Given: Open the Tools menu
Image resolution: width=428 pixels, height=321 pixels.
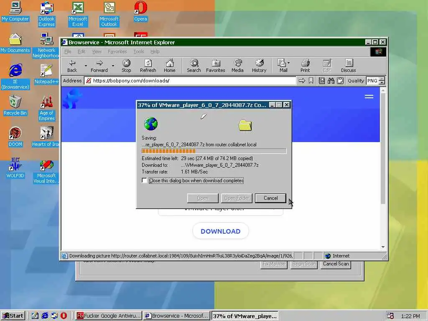Looking at the screenshot, I should pos(139,51).
